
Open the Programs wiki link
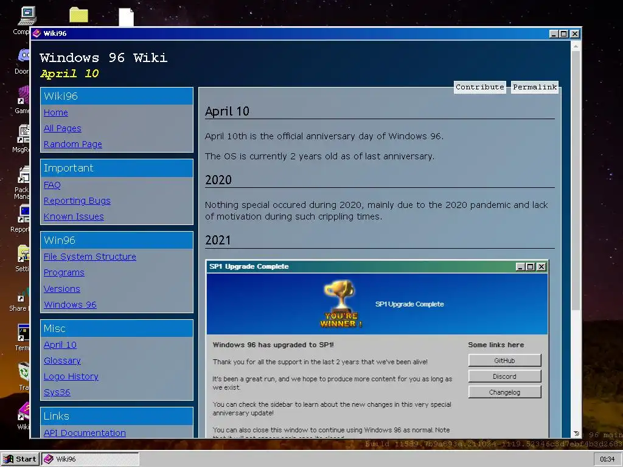(x=64, y=272)
